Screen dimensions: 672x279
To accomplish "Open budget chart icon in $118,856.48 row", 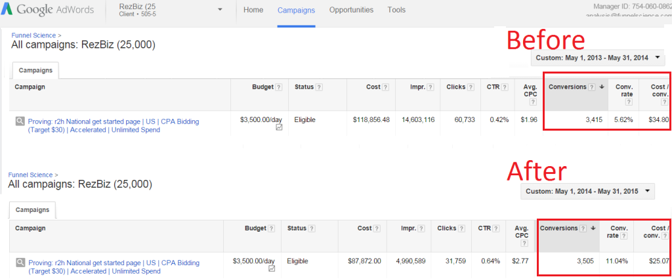I will [x=279, y=127].
